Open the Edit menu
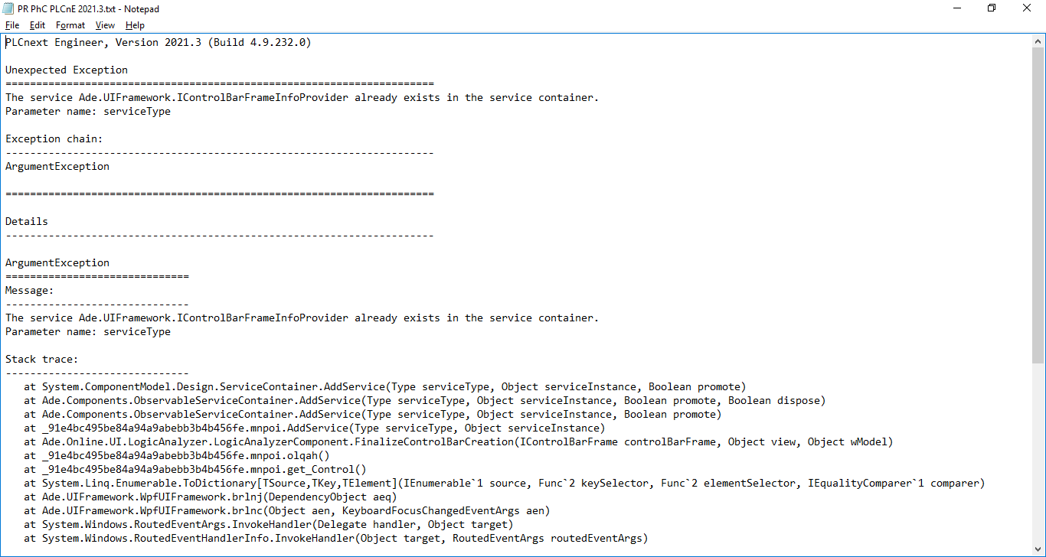Viewport: 1046px width, 557px height. 38,25
